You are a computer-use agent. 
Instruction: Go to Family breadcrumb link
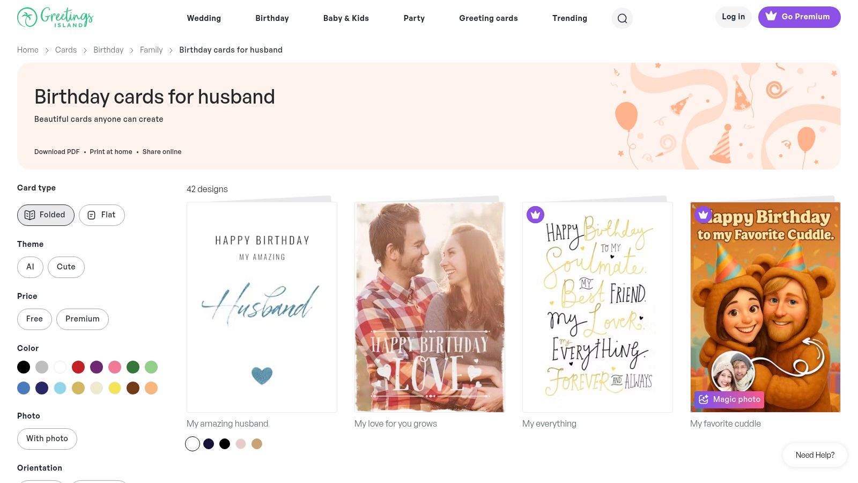point(151,50)
